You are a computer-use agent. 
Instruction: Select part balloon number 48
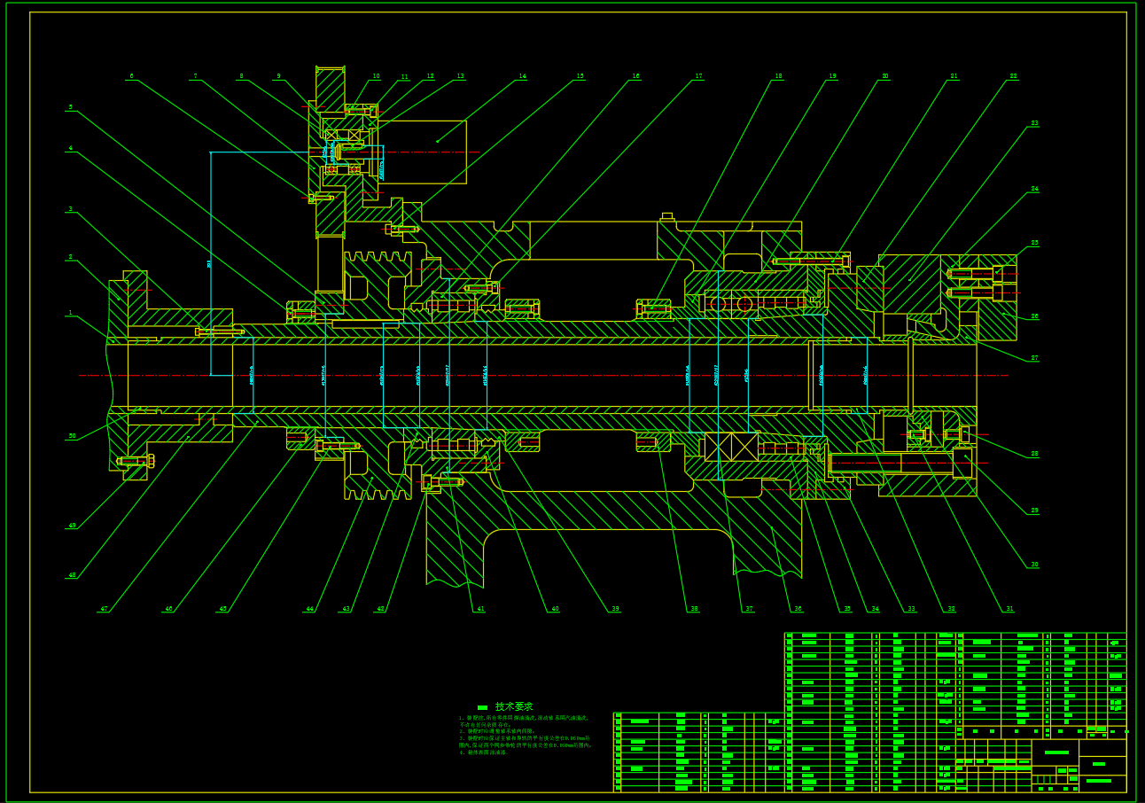pyautogui.click(x=72, y=575)
